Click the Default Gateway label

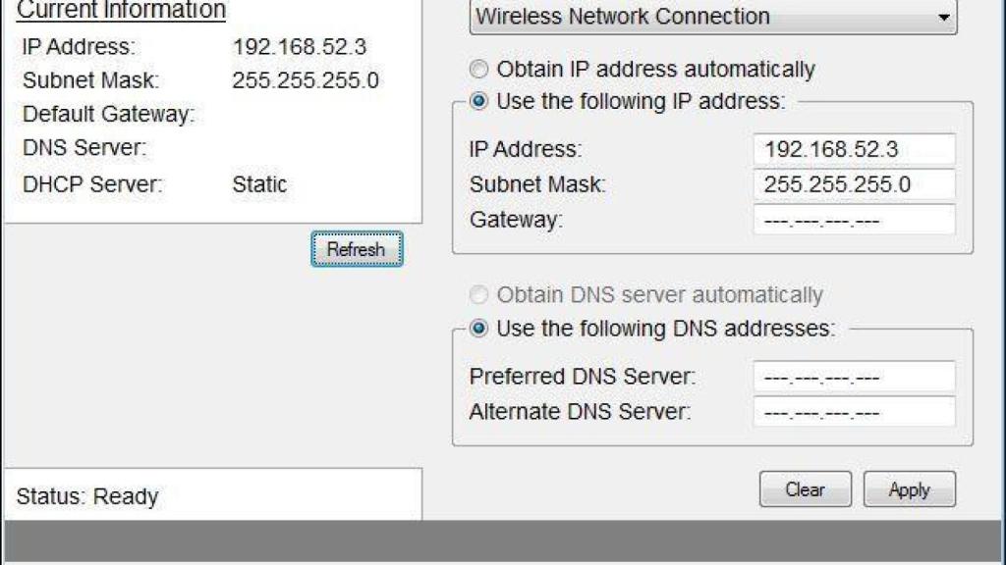(108, 115)
